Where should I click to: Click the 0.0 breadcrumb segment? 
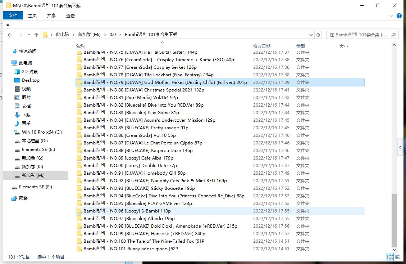tap(113, 35)
